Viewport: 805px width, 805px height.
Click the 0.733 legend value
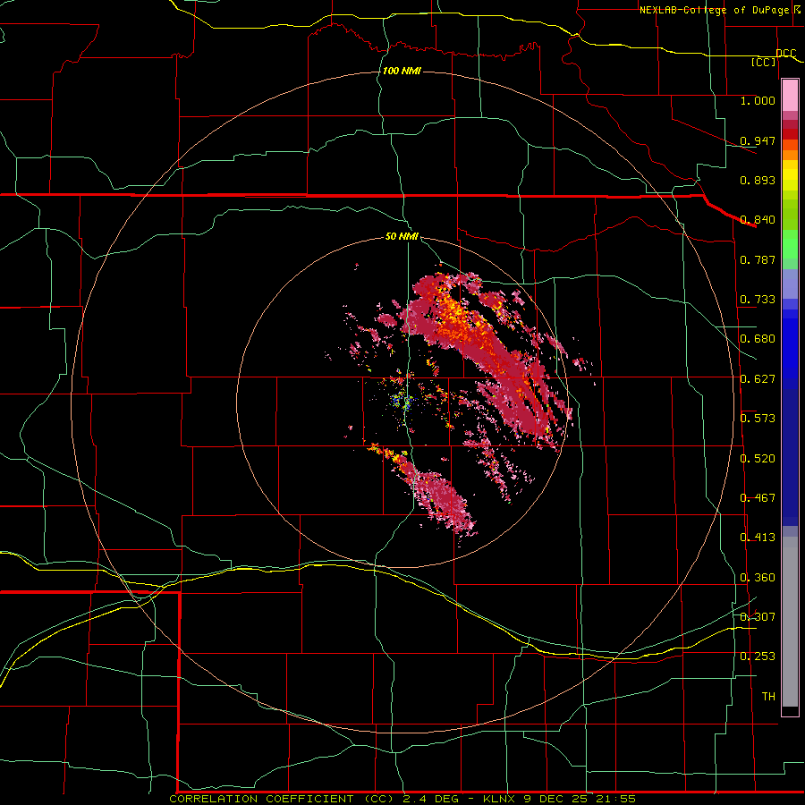[758, 300]
